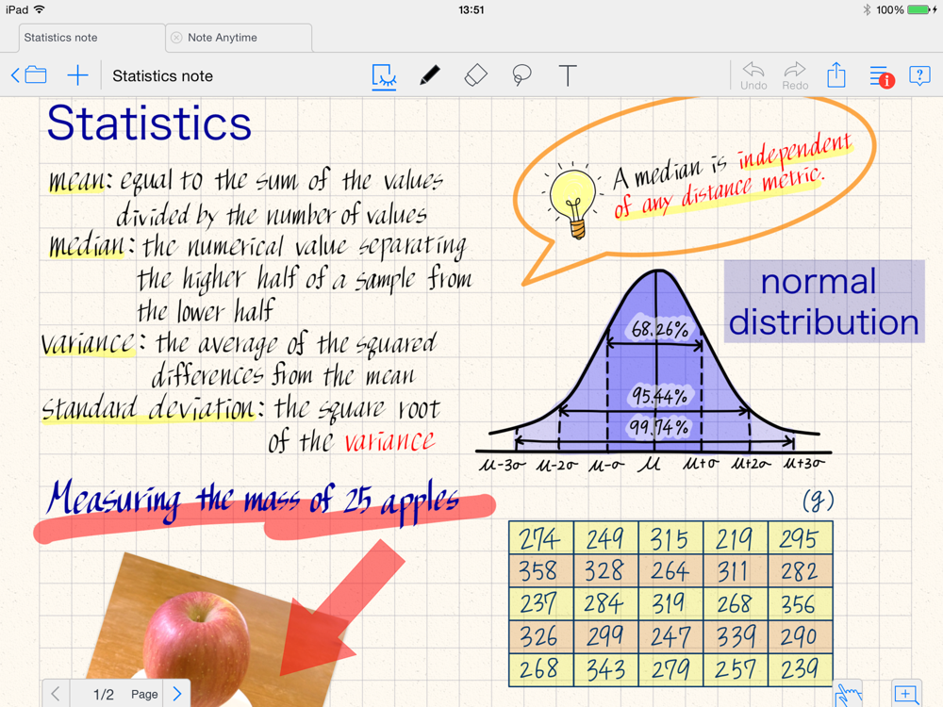The height and width of the screenshot is (707, 943).
Task: Tap the hand pointer icon at bottom
Action: 848,695
